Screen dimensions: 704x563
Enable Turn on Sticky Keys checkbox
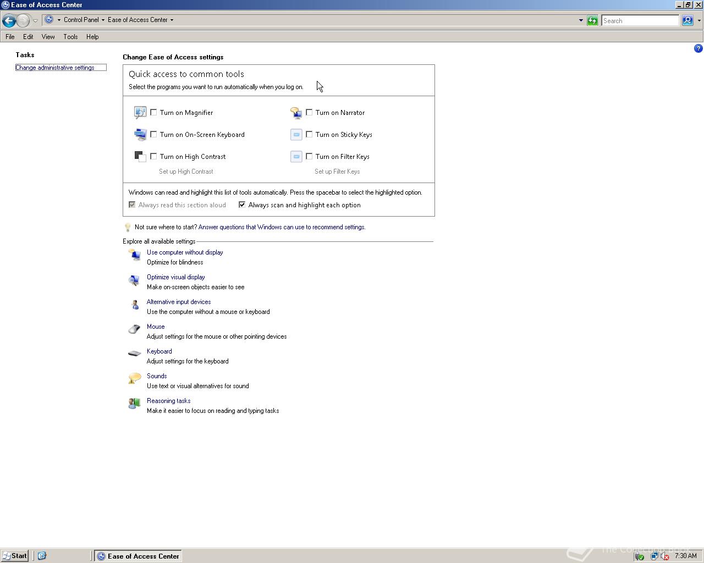[309, 134]
